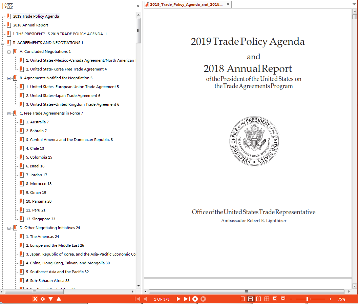Click bookmark icon next to Peru 21
Image resolution: width=358 pixels, height=304 pixels.
pos(21,210)
